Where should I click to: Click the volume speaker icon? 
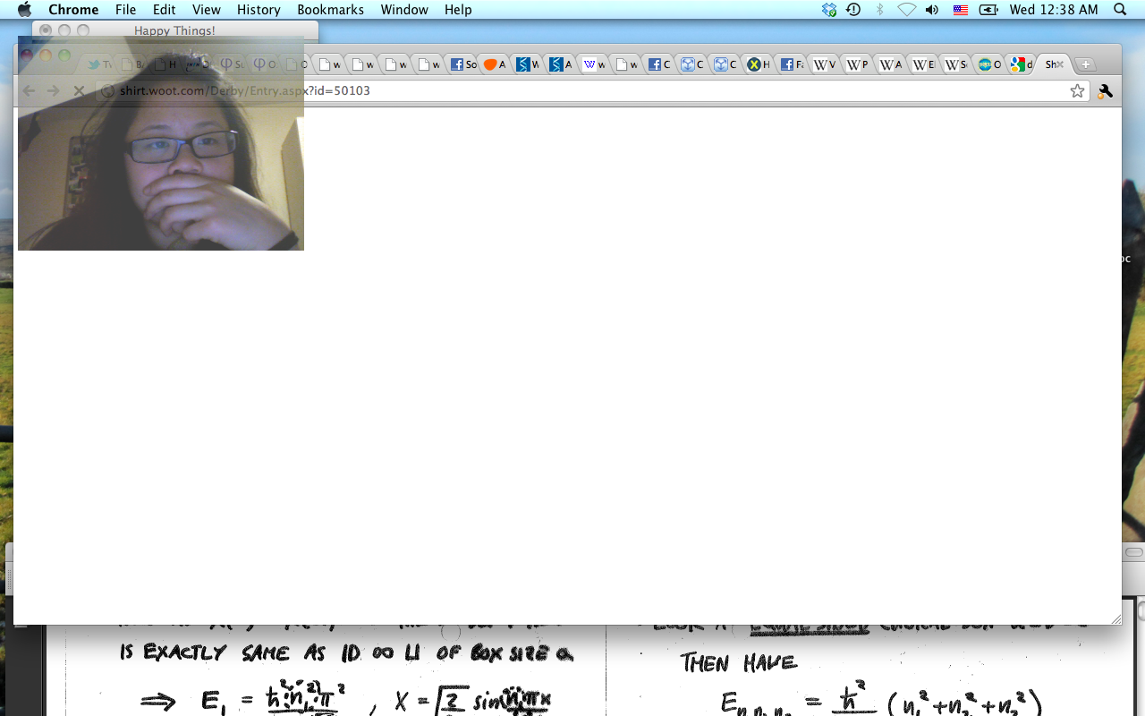[932, 10]
